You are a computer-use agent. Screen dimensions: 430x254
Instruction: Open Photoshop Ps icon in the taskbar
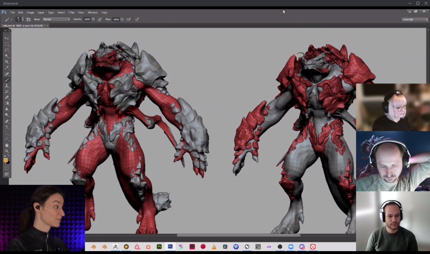pyautogui.click(x=170, y=247)
